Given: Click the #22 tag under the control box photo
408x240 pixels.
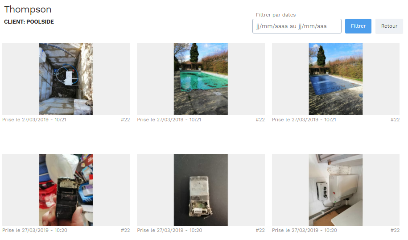Looking at the screenshot, I should pos(395,230).
